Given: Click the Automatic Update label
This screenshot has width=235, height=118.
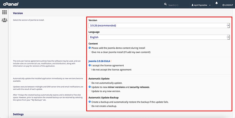Looking at the screenshot, I should point(99,78).
